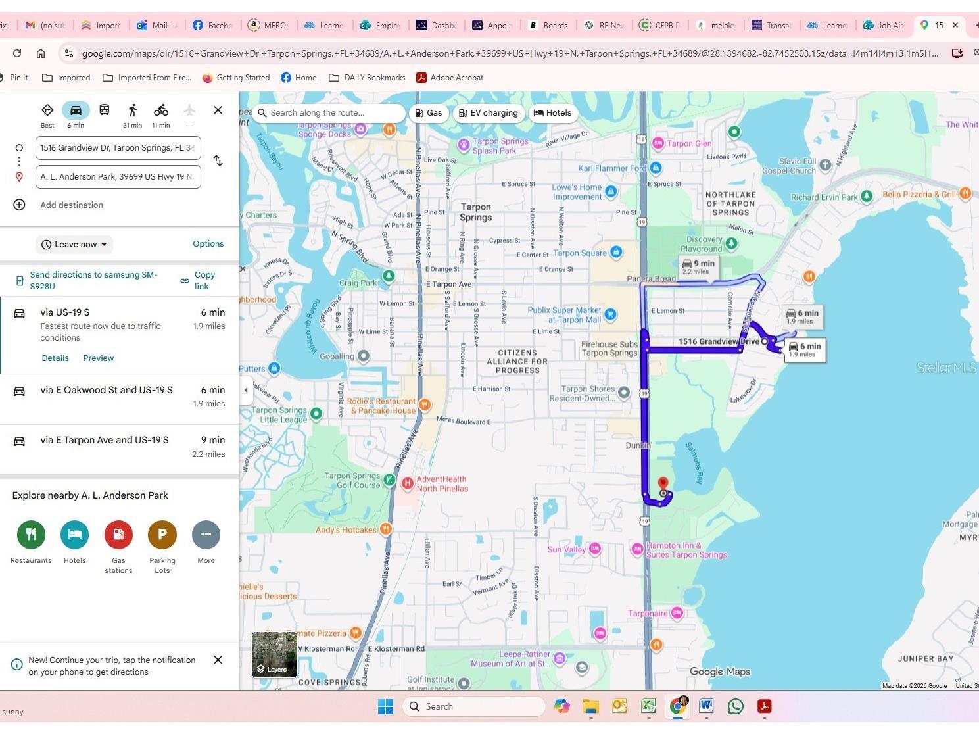Open the Imported bookmarks folder
Viewport: 979px width, 734px height.
(66, 78)
